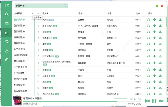Click the album cover thumbnail in the player

pos(17,101)
